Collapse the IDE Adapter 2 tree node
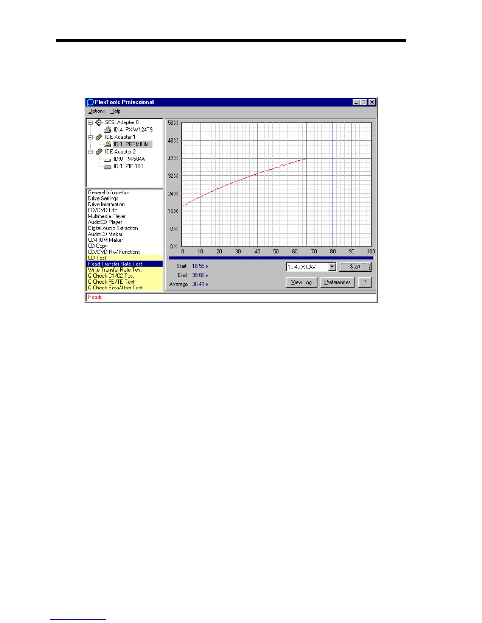 (90, 152)
